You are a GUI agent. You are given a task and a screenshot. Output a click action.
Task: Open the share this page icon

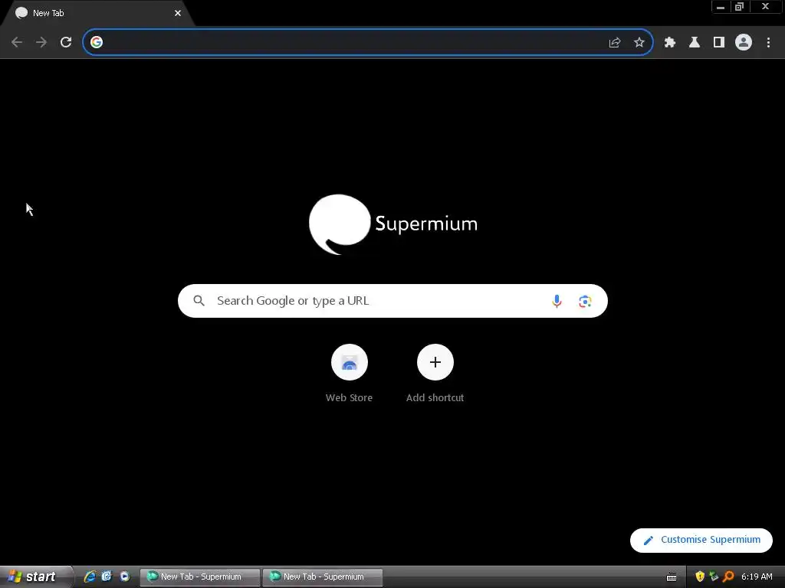click(615, 43)
